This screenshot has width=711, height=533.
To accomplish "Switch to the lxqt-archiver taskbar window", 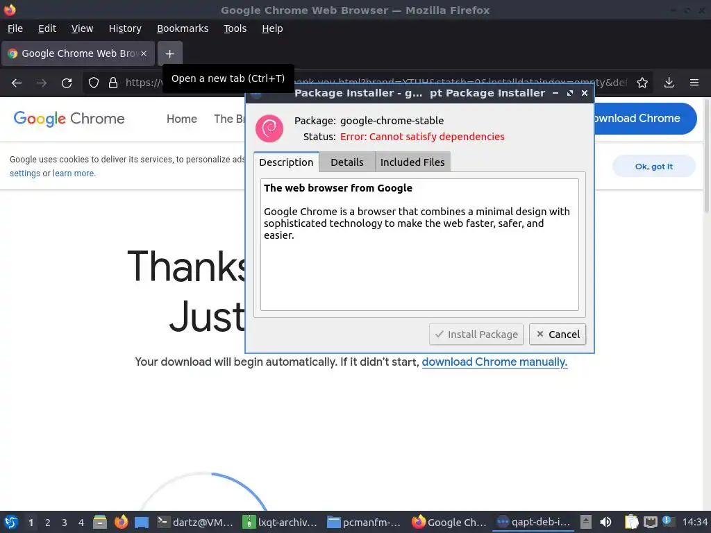I will (281, 522).
